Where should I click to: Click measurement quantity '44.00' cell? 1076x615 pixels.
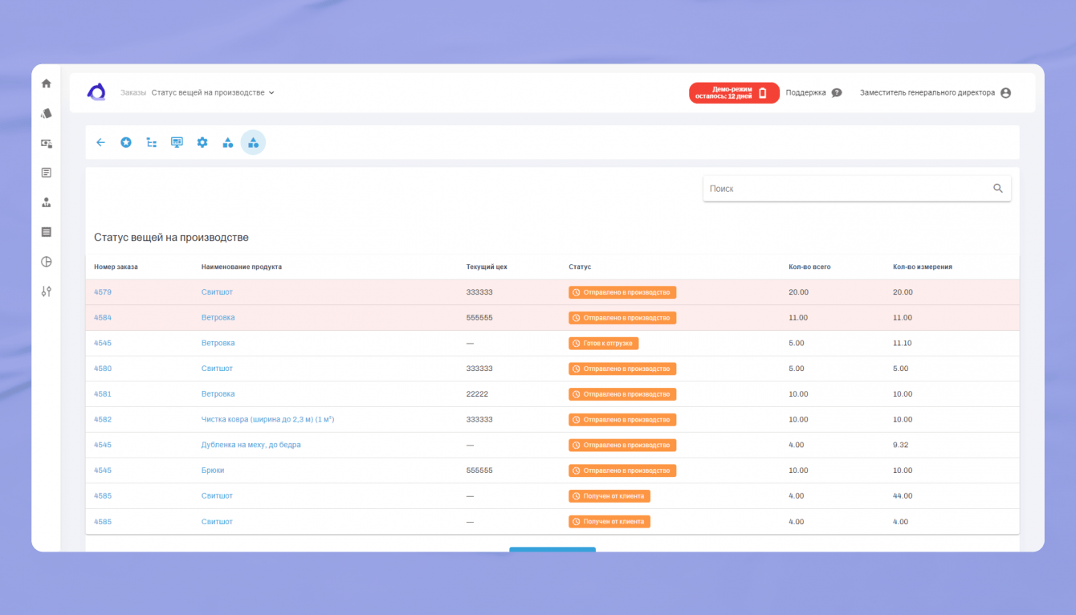[903, 496]
